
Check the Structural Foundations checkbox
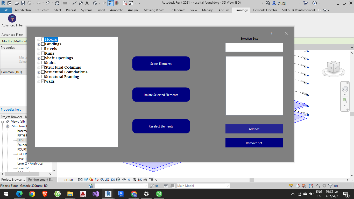(43, 72)
